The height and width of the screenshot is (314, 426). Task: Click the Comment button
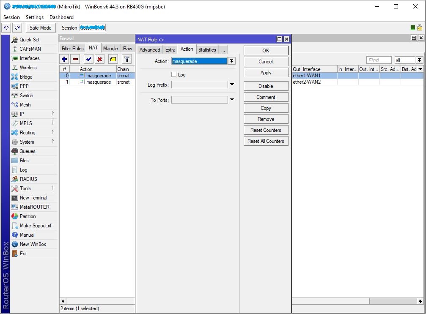[x=266, y=97]
